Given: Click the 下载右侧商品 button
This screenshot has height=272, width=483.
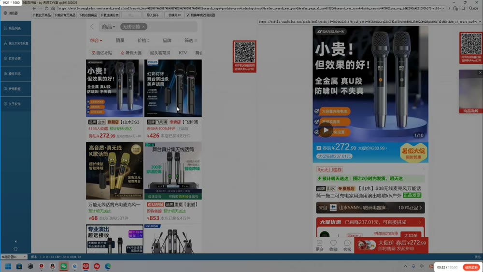Looking at the screenshot, I should 88,15.
